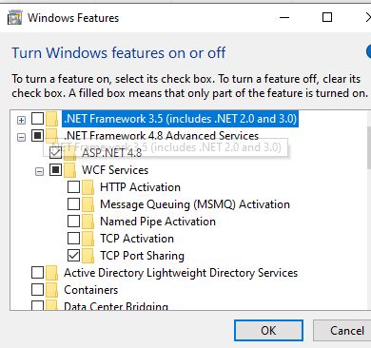Image resolution: width=371 pixels, height=348 pixels.
Task: Click the folder icon beside Named Pipe Activation
Action: point(88,222)
